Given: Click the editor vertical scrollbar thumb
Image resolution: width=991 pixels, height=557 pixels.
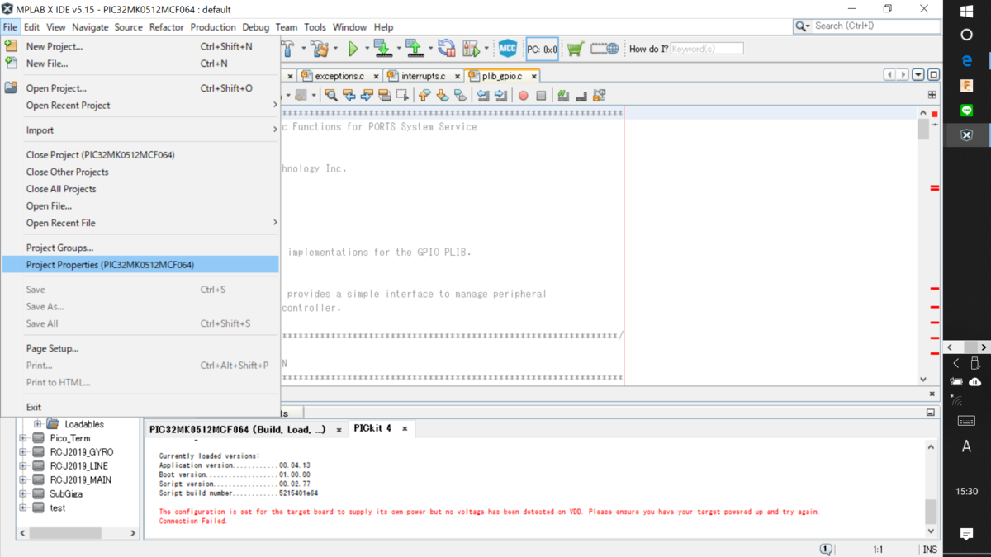Looking at the screenshot, I should pos(922,130).
